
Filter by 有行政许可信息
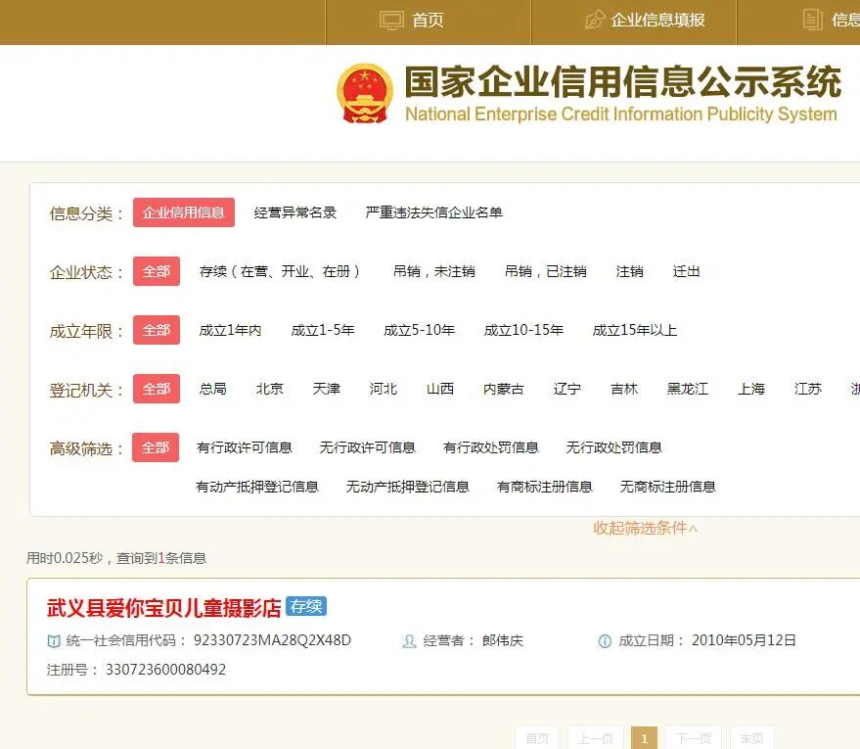pyautogui.click(x=244, y=447)
